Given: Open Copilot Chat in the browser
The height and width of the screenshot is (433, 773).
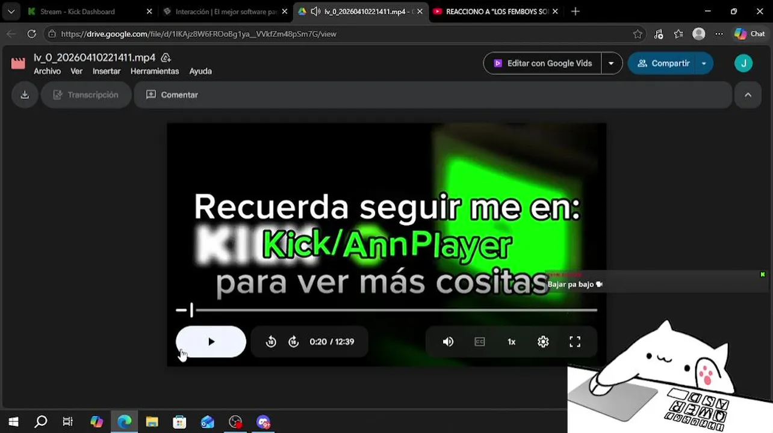Looking at the screenshot, I should pyautogui.click(x=750, y=34).
